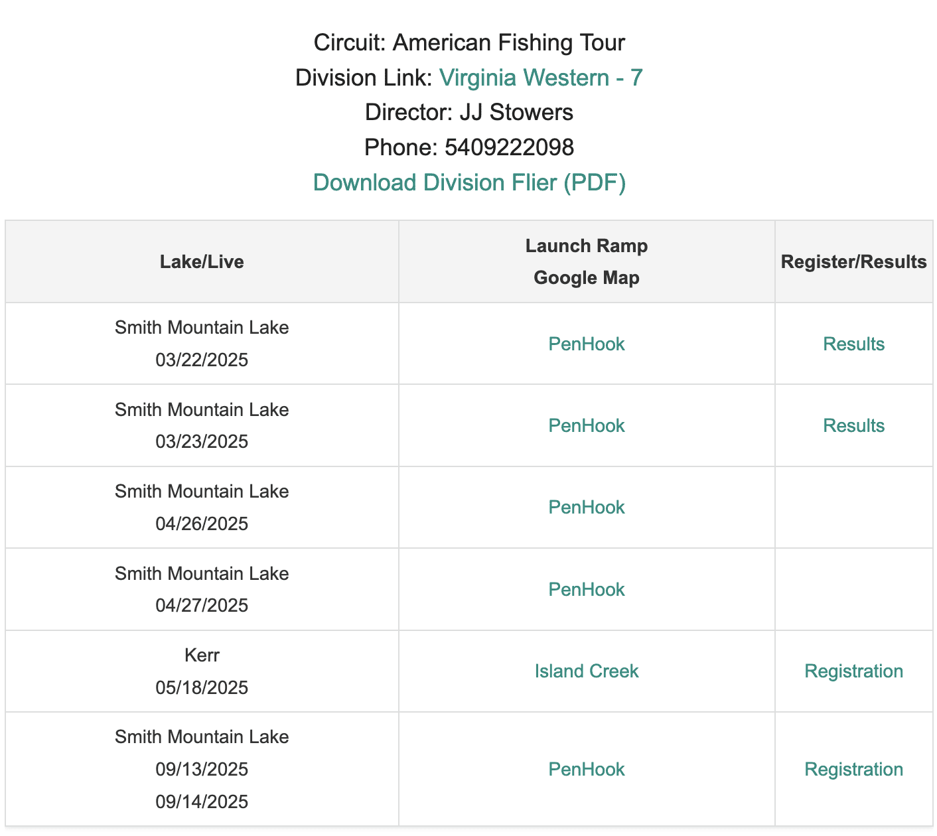Click the Director JJ Stowers line
This screenshot has height=836, width=937.
pyautogui.click(x=469, y=112)
